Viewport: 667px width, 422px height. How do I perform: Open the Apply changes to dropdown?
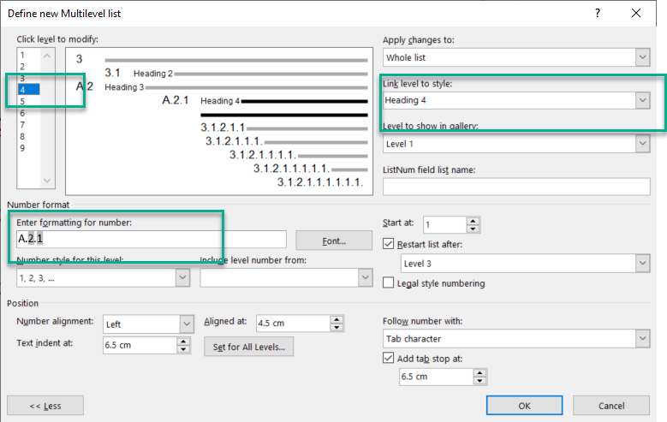coord(643,57)
